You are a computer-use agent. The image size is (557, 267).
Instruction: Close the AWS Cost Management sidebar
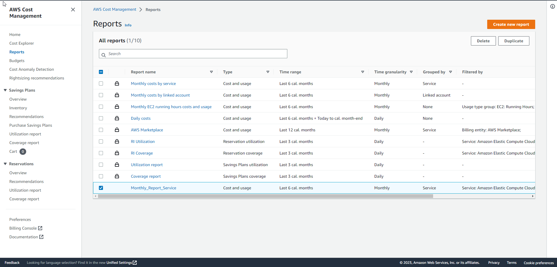coord(73,10)
